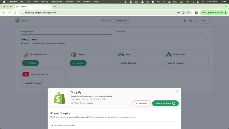Switch to the Profiles sub-tab
This screenshot has height=129, width=229.
coord(121,32)
